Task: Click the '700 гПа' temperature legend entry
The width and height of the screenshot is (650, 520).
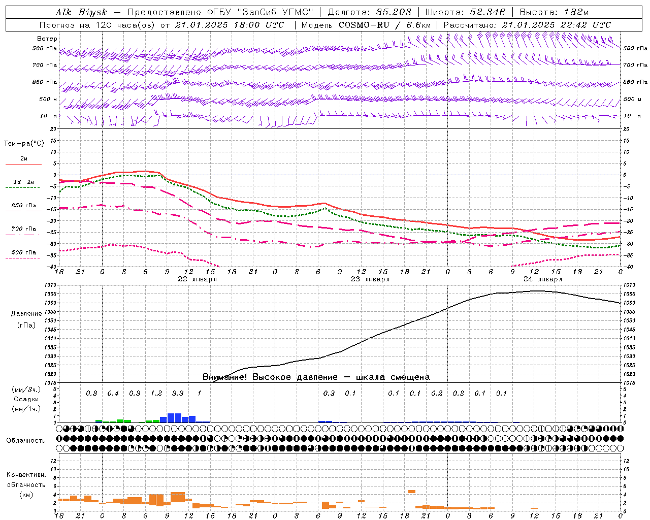Action: coord(23,229)
